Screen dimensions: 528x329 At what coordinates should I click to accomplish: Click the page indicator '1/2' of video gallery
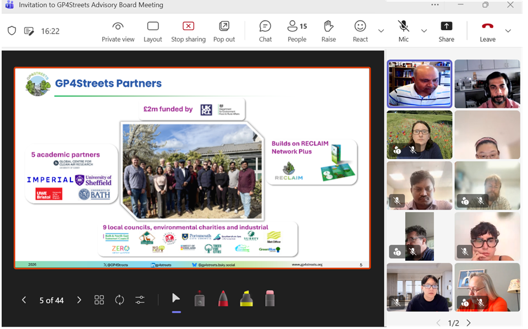(453, 323)
